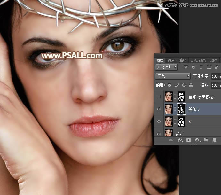Open the 历史记录 tab

click(x=198, y=60)
